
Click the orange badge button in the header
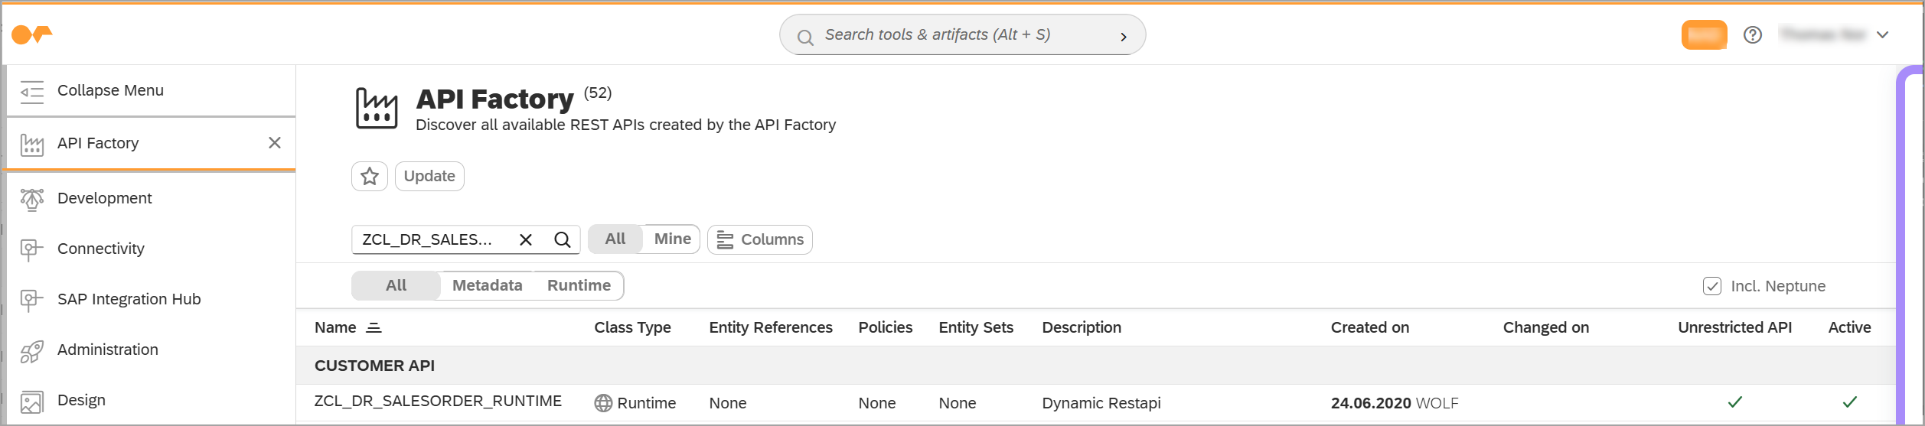1704,34
